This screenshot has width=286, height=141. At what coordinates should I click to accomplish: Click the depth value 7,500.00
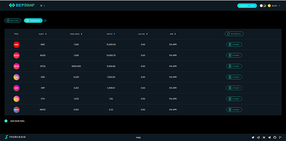click(x=111, y=77)
